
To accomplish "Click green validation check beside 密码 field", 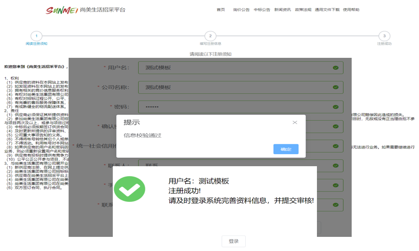I will click(x=336, y=107).
